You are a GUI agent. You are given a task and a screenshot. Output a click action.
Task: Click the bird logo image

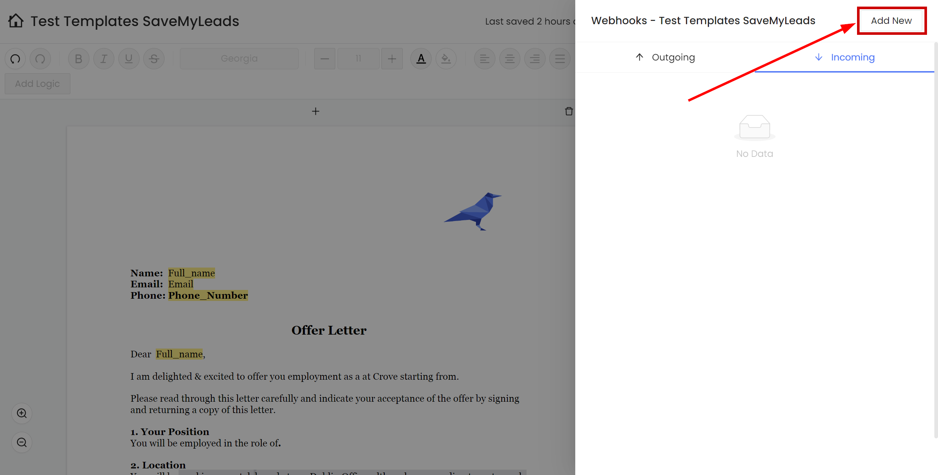pyautogui.click(x=473, y=211)
